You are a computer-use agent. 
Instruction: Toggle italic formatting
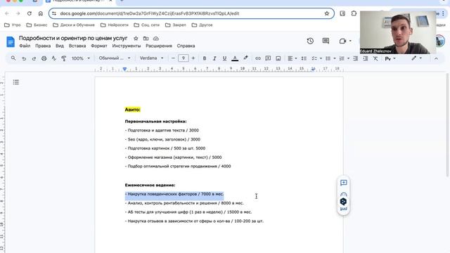214,58
